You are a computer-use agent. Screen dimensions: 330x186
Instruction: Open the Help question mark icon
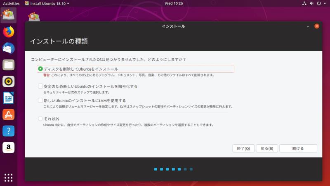click(8, 131)
